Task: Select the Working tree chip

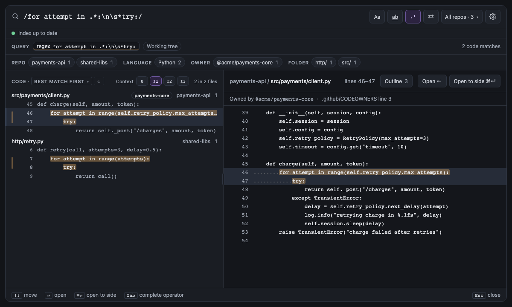Action: (x=162, y=46)
